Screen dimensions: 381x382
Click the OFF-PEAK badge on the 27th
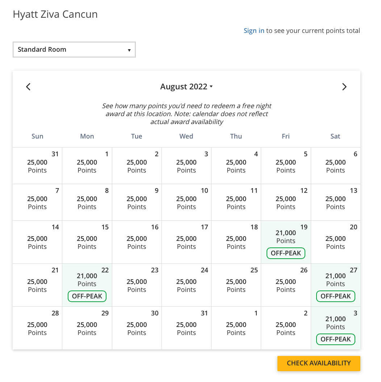pyautogui.click(x=335, y=296)
